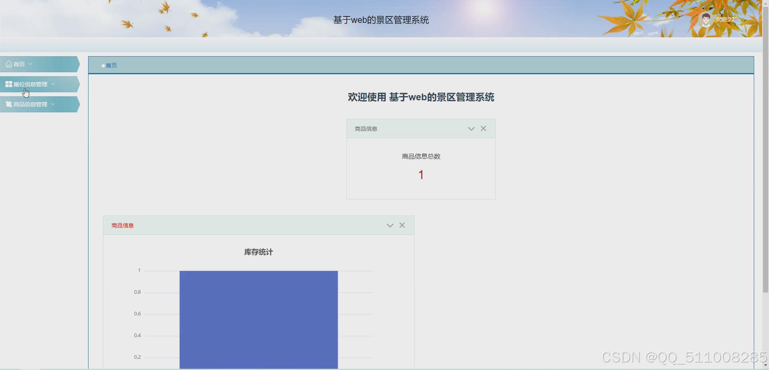769x370 pixels.
Task: Click the user avatar in the header
Action: tap(705, 19)
